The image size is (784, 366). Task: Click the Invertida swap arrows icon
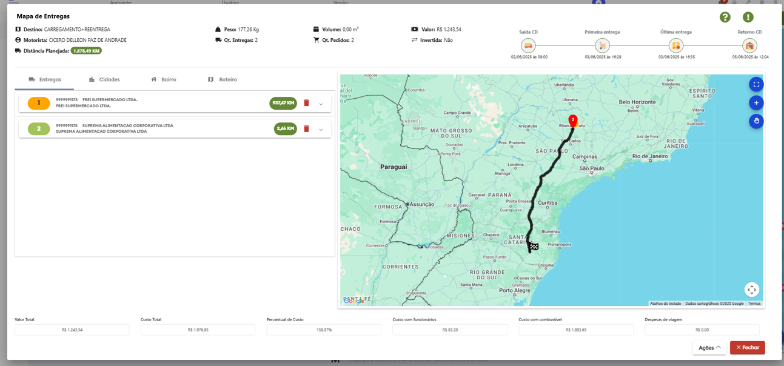tap(415, 40)
